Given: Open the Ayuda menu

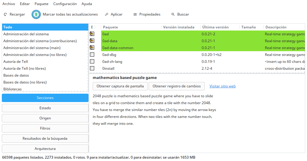Looking at the screenshot, I should 87,4.
